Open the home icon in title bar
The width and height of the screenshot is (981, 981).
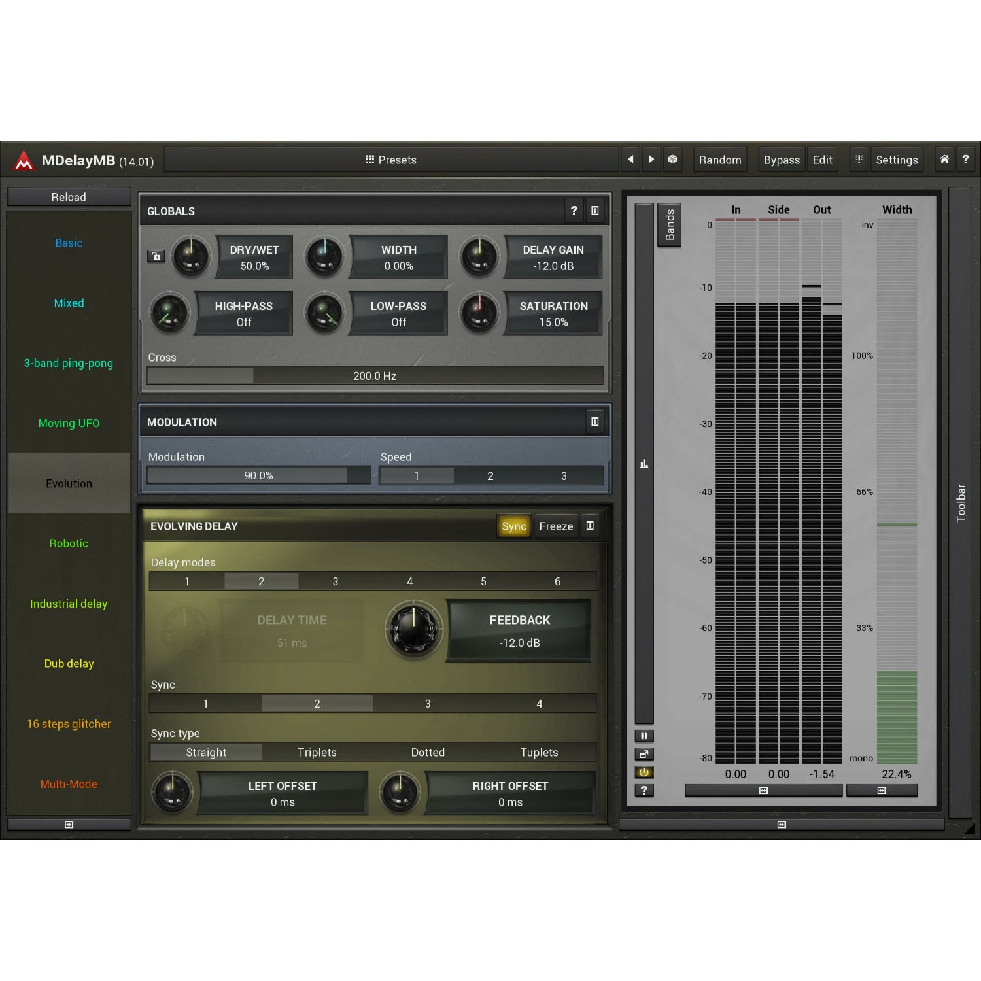pos(944,159)
